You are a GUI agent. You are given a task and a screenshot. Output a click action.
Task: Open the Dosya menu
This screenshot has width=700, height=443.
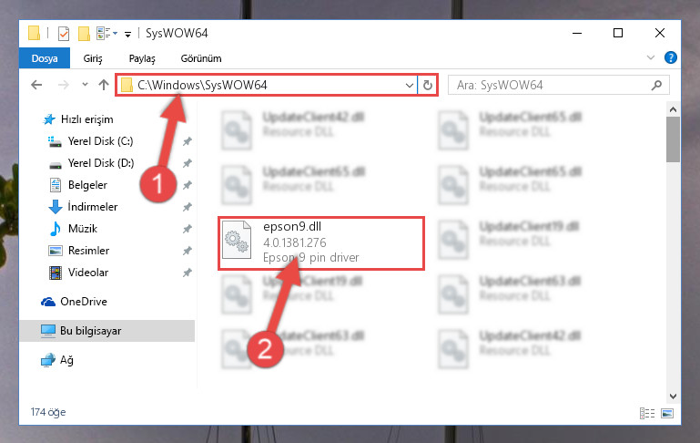[45, 58]
